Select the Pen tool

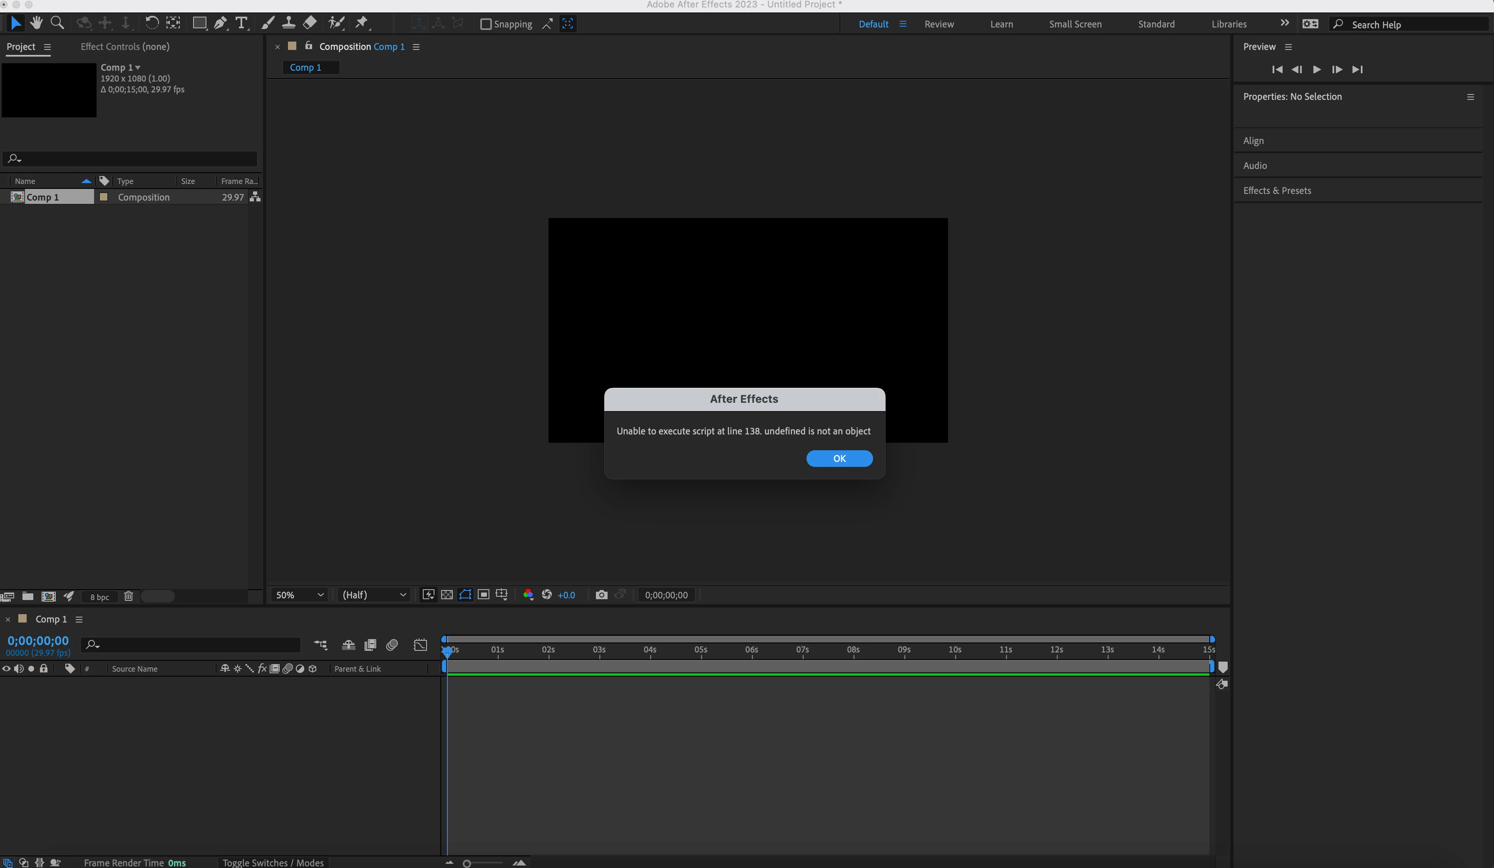[220, 23]
